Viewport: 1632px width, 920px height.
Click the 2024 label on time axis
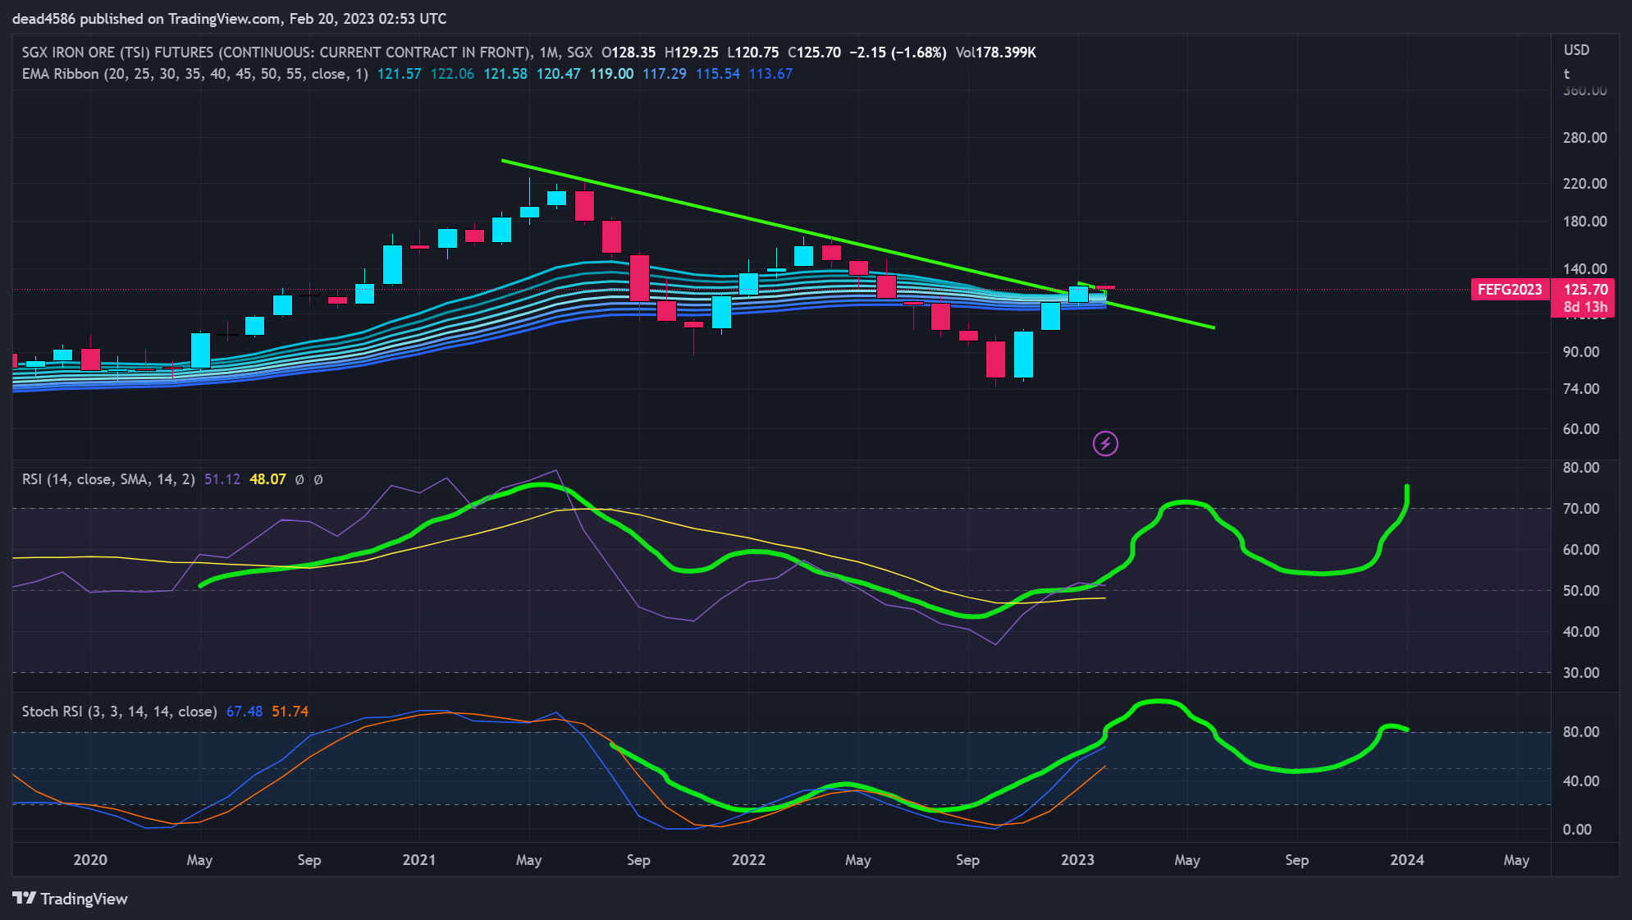[1407, 860]
